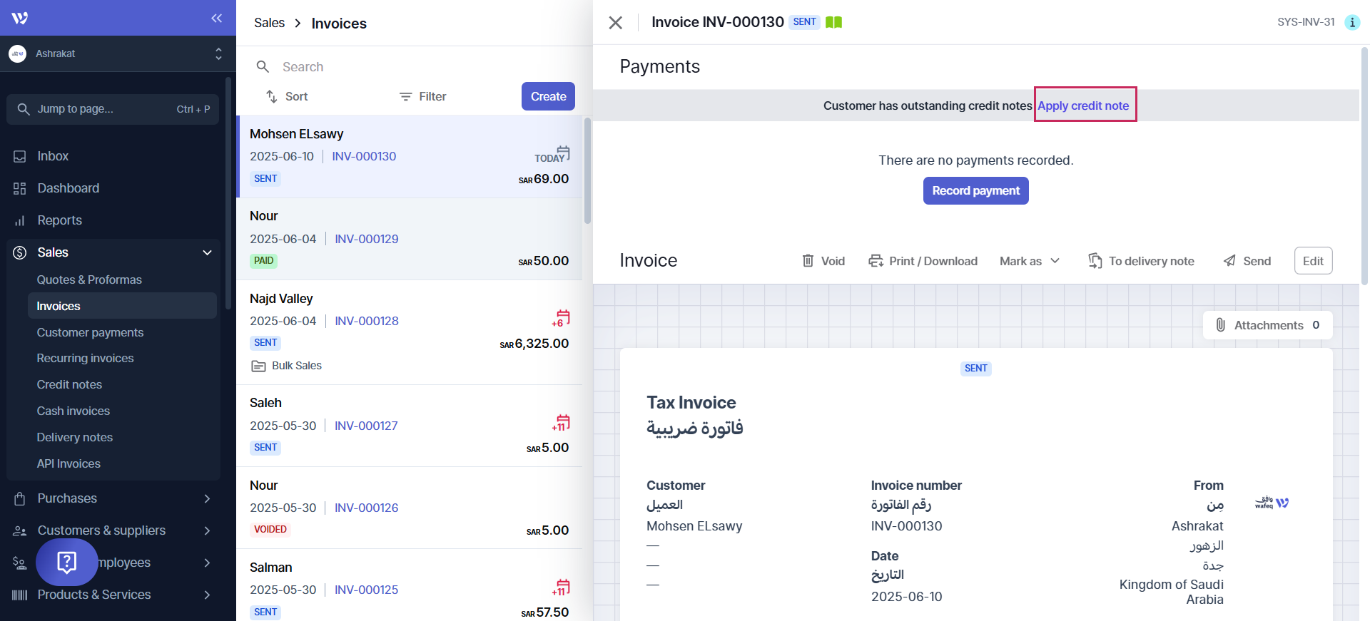Open the Ashrakat organization switcher
Image resolution: width=1370 pixels, height=621 pixels.
pos(114,53)
